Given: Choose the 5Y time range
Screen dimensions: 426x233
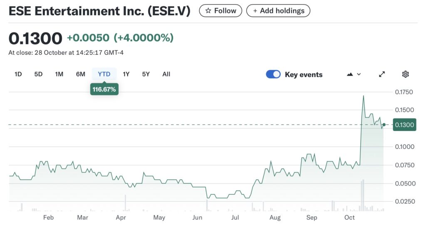Looking at the screenshot, I should 146,74.
